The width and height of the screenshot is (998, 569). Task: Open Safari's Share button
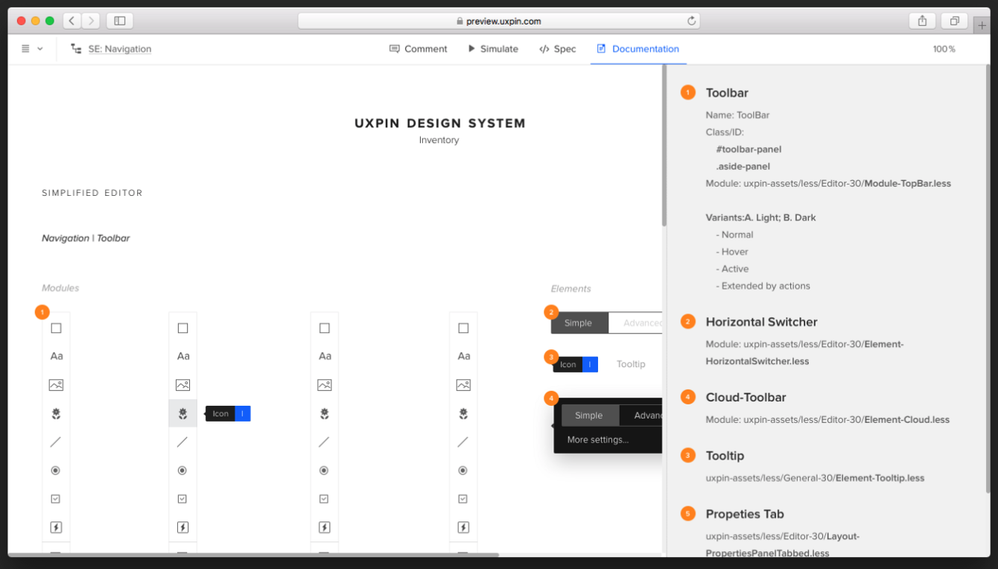pyautogui.click(x=922, y=21)
